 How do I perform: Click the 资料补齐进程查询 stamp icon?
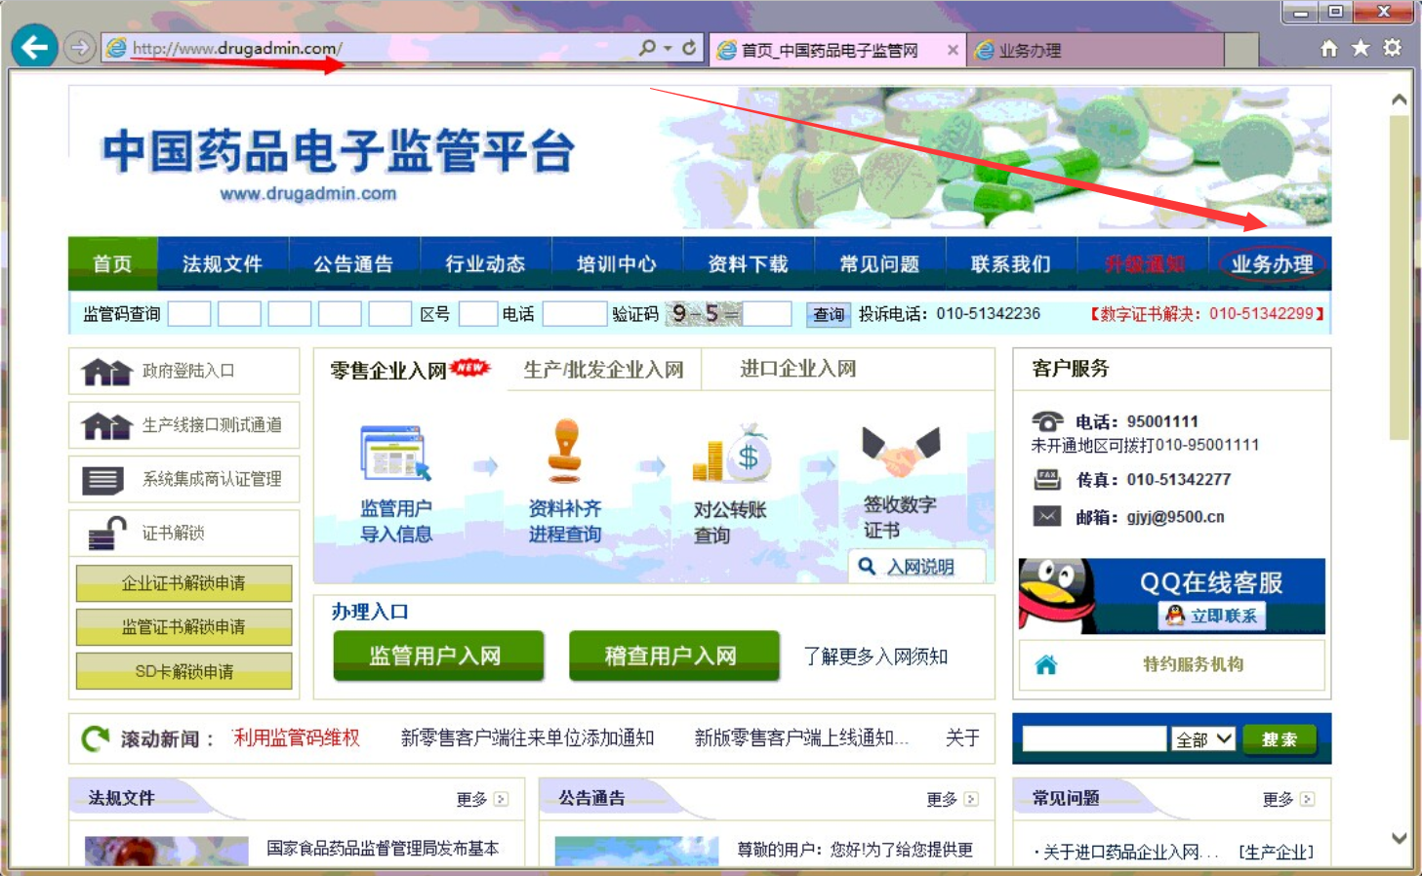click(x=565, y=452)
